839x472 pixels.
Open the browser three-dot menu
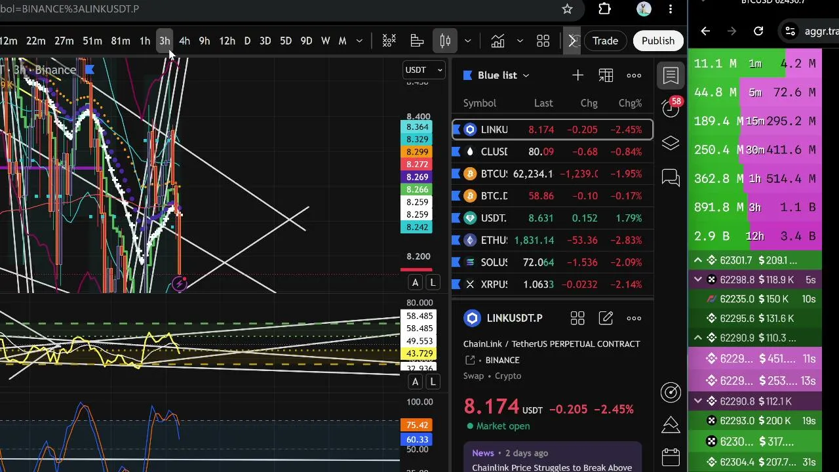pos(671,9)
